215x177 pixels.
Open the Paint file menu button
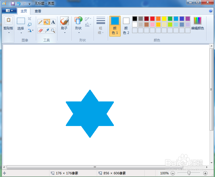9,11
